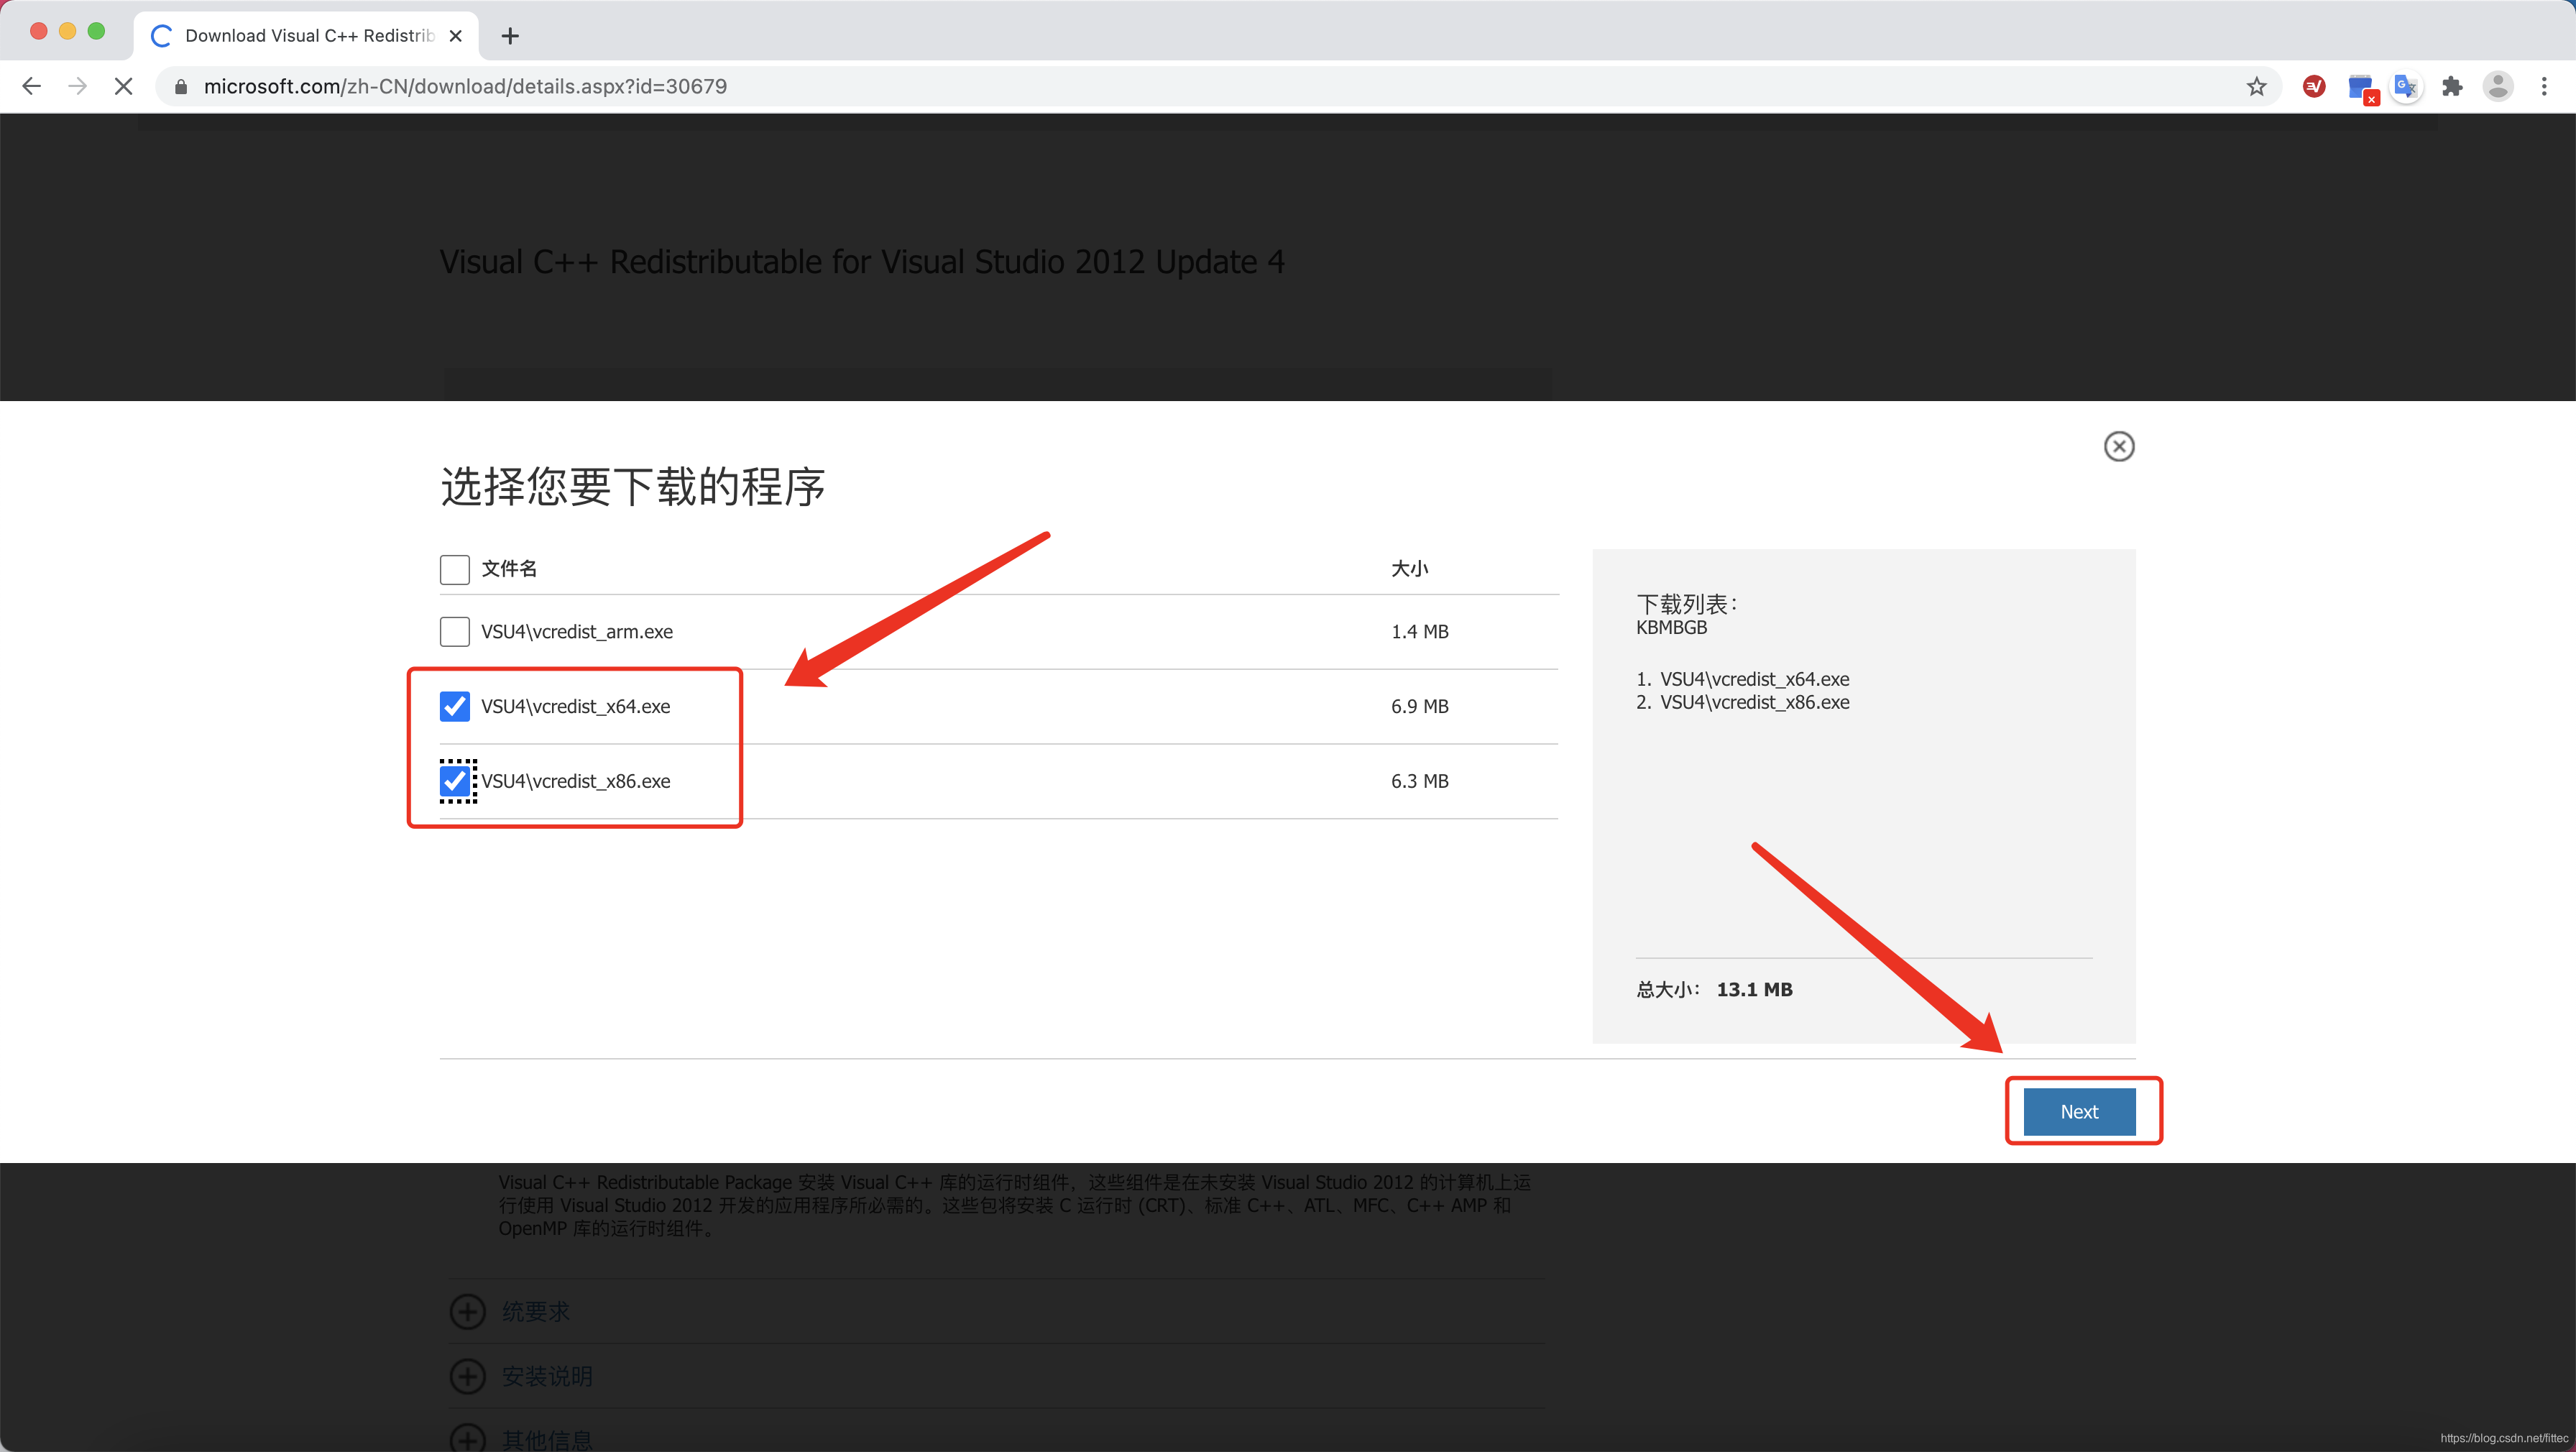Click download list entry 1. VSU4\vcredist_x64.exe

pyautogui.click(x=1742, y=679)
